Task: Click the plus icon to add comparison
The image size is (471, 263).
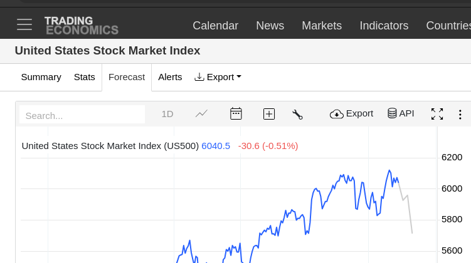Action: coord(269,113)
